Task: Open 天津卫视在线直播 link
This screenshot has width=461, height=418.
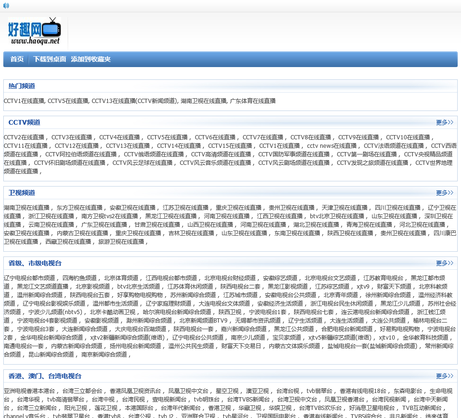Action: tap(345, 208)
